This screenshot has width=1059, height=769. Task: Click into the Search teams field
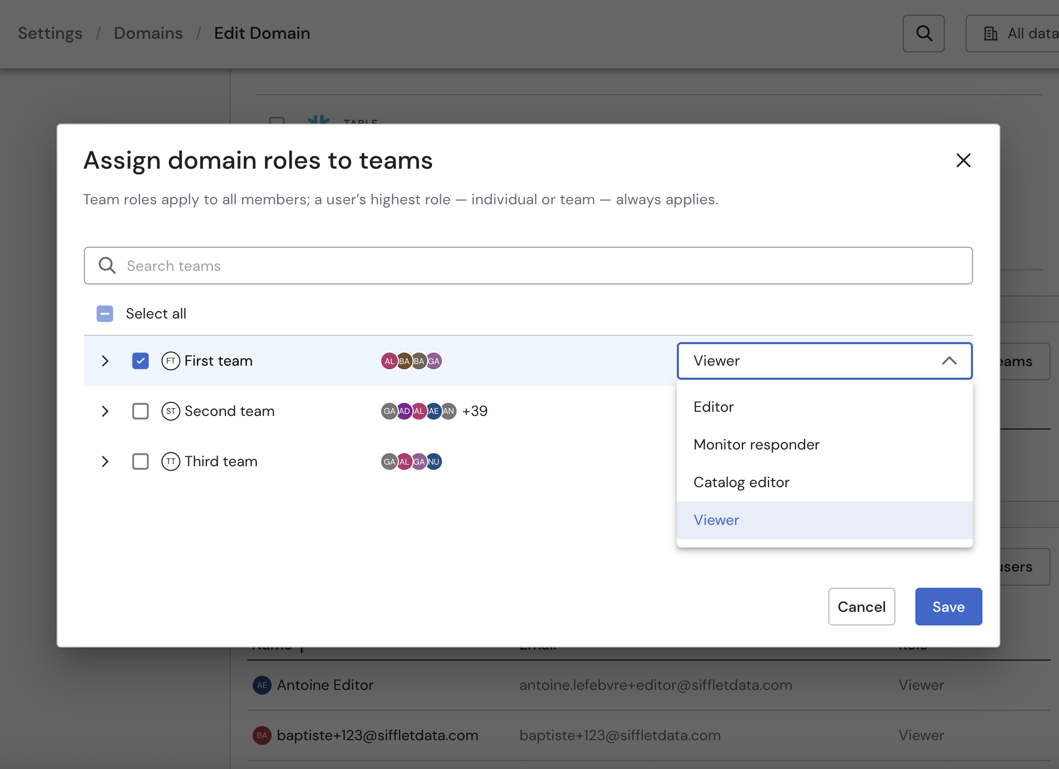tap(528, 266)
